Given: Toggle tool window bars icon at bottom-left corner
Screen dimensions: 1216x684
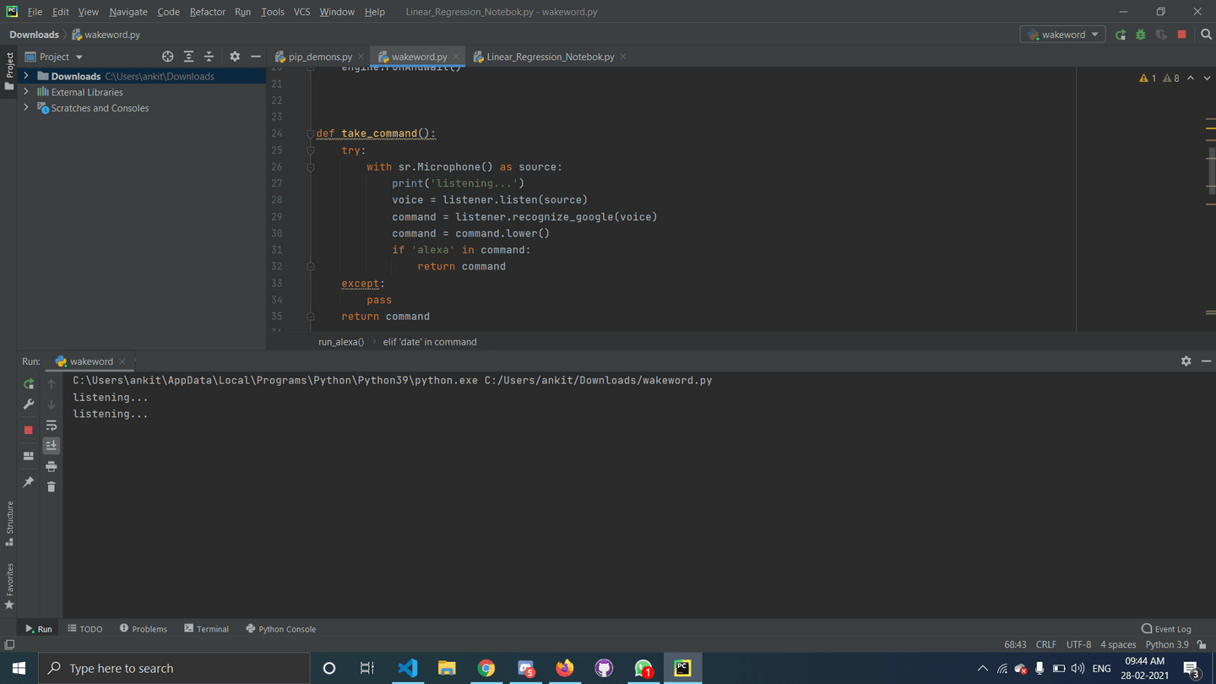Looking at the screenshot, I should 9,644.
